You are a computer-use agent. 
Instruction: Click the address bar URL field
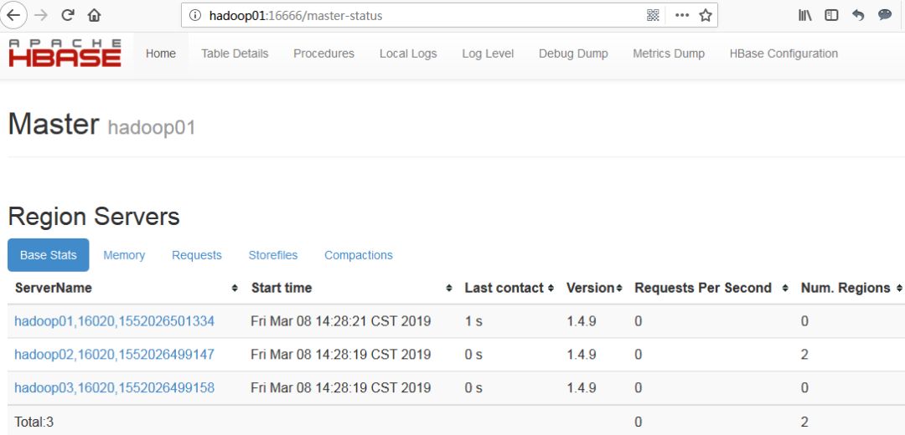pyautogui.click(x=419, y=15)
